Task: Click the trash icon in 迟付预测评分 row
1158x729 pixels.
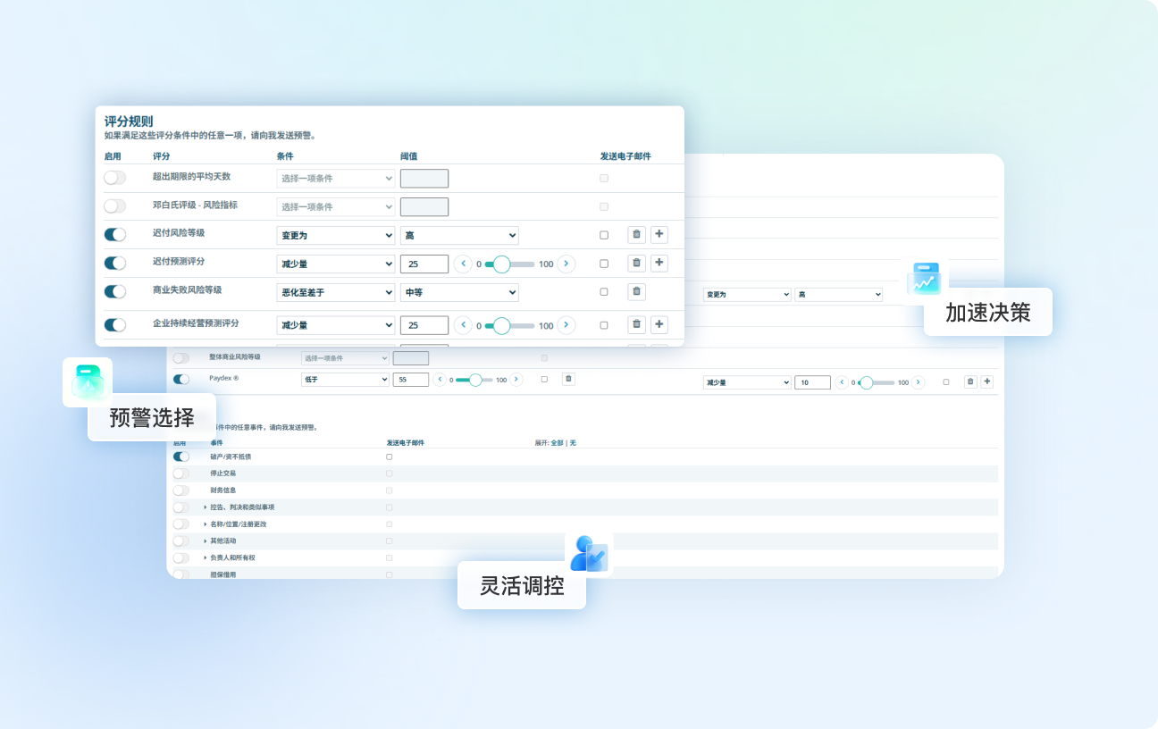Action: (x=636, y=264)
